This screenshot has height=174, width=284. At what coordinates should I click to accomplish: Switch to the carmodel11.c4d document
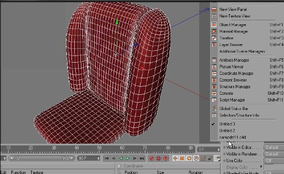coord(232,137)
